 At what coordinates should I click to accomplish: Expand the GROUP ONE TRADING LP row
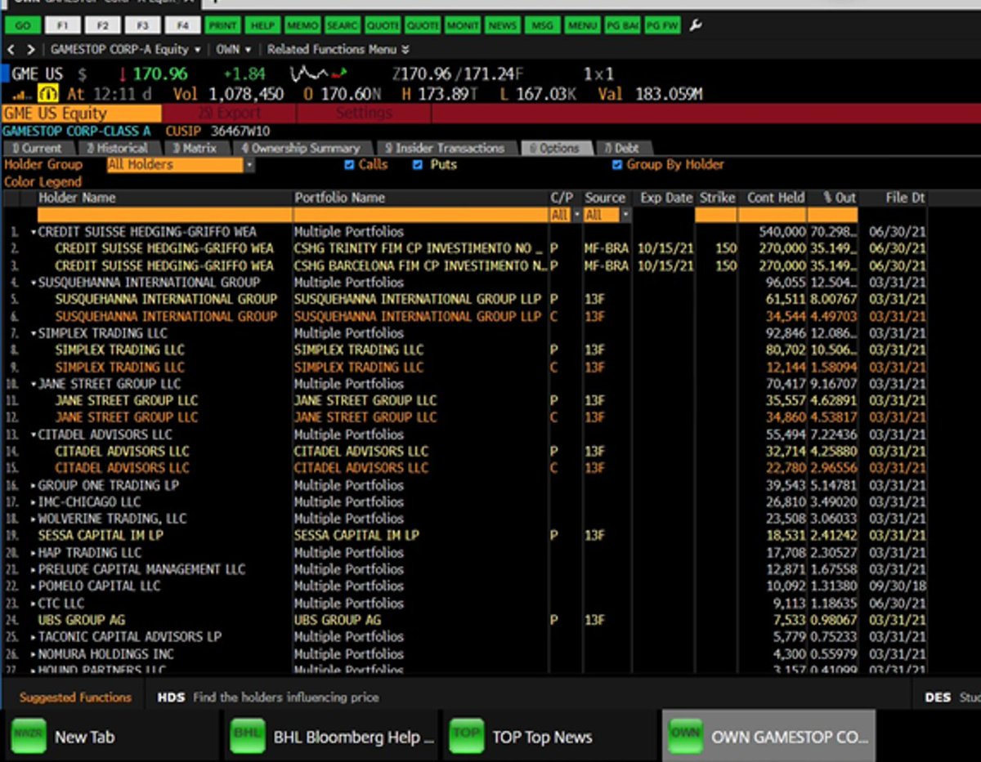pos(34,485)
